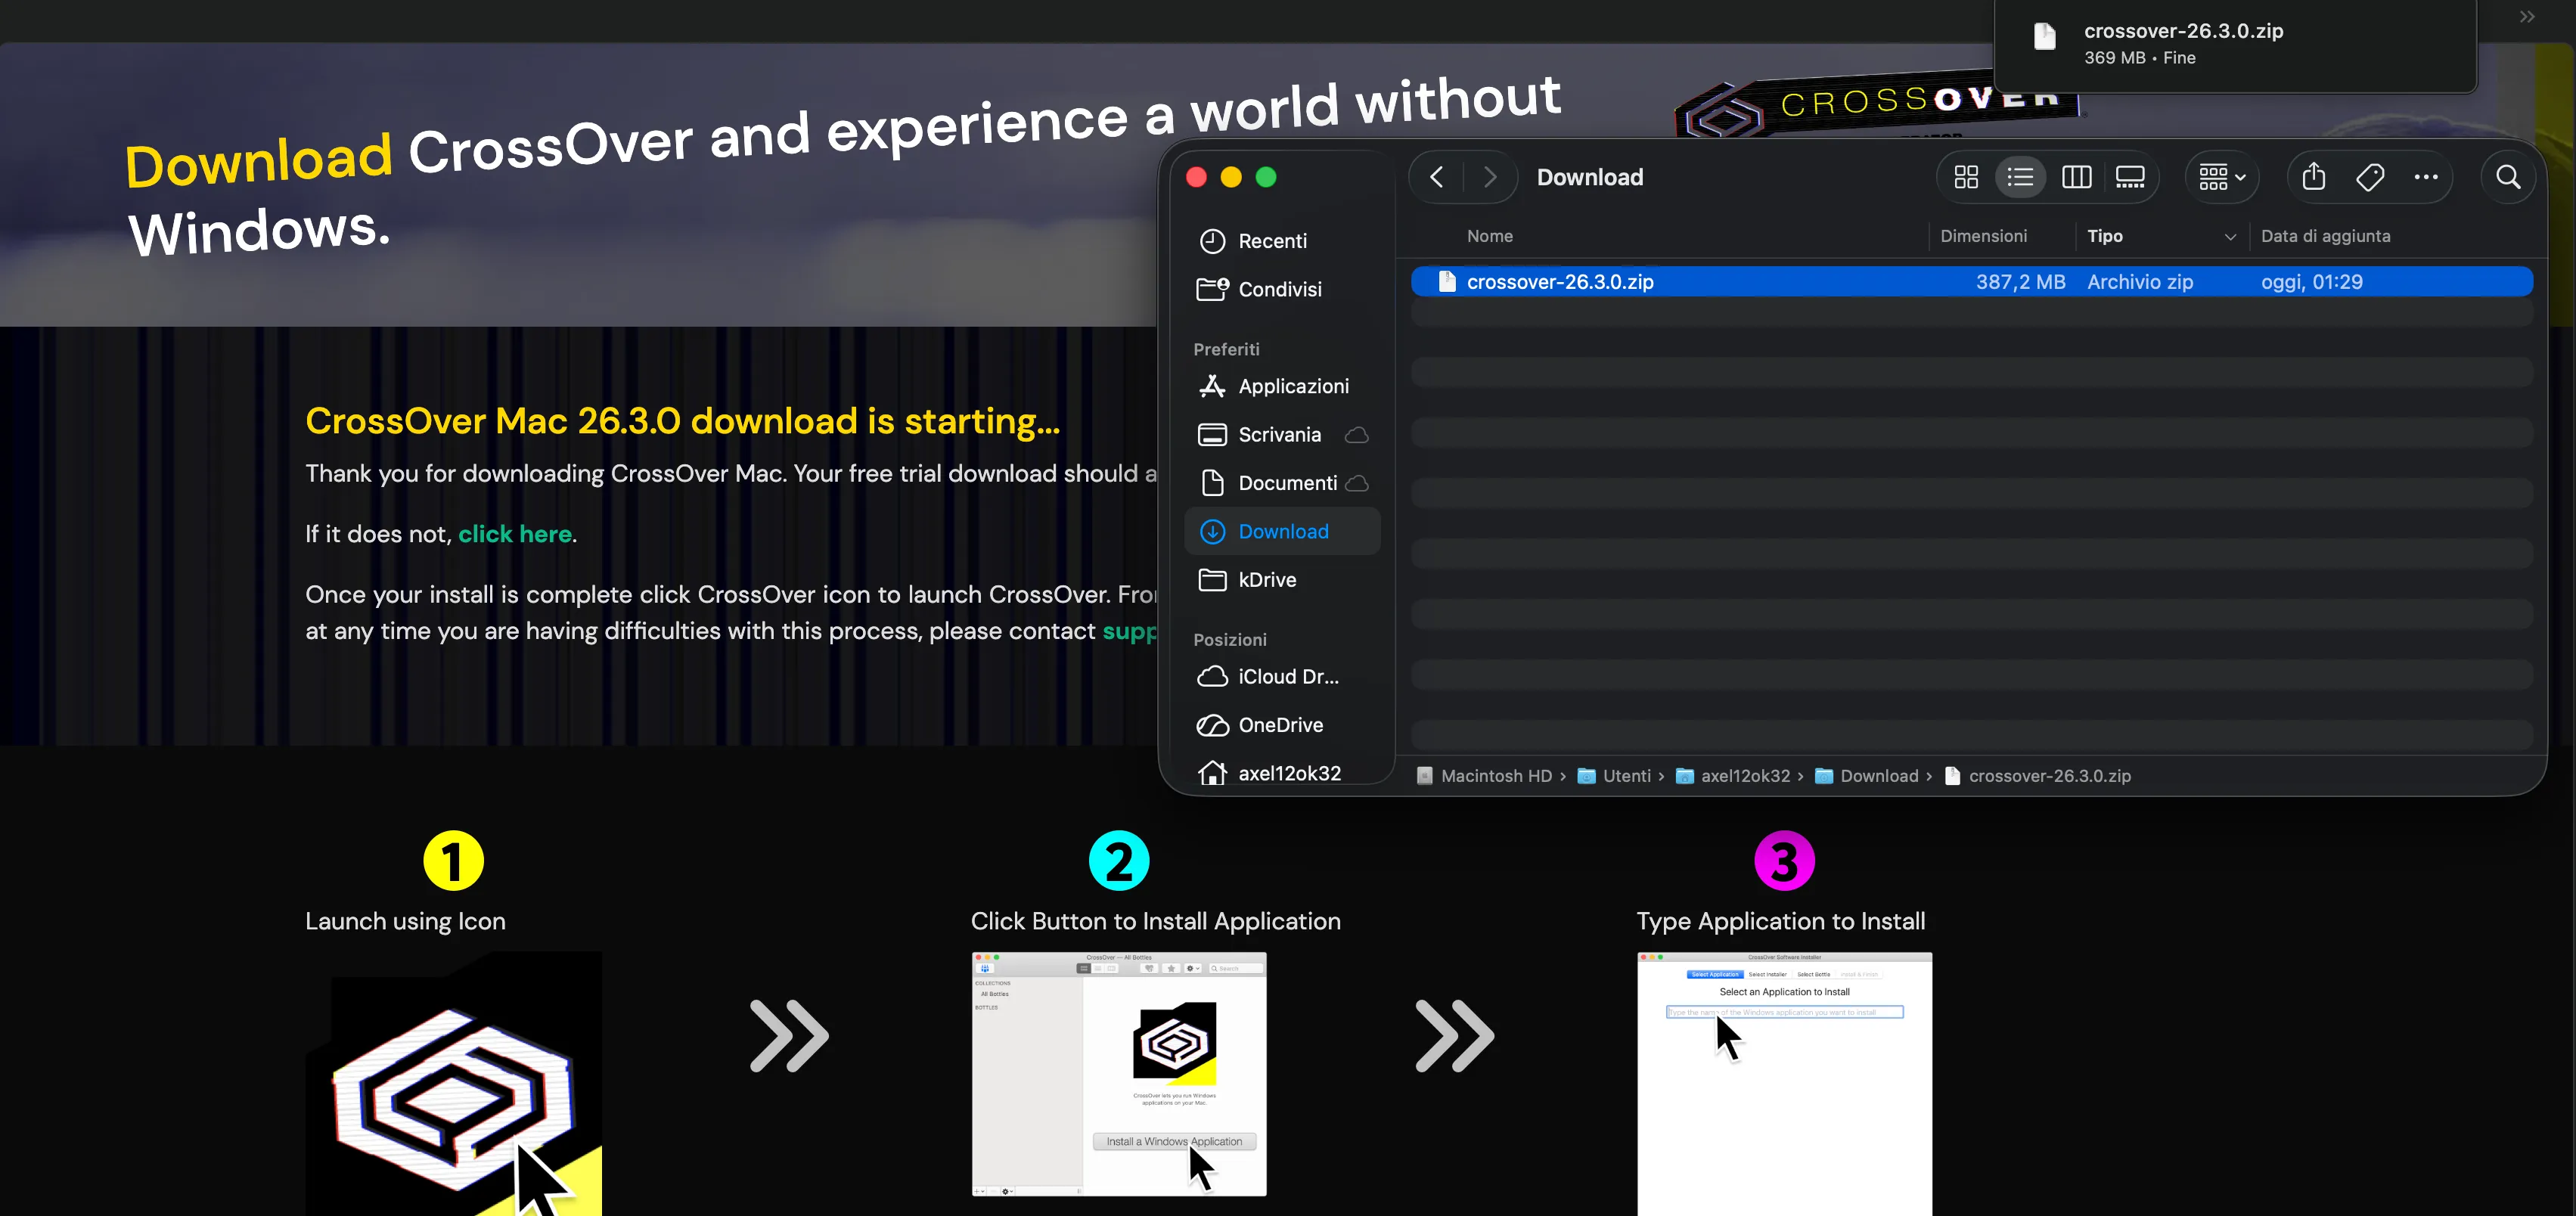Open the Finder more actions ellipsis
Viewport: 2576px width, 1216px height.
(2426, 177)
